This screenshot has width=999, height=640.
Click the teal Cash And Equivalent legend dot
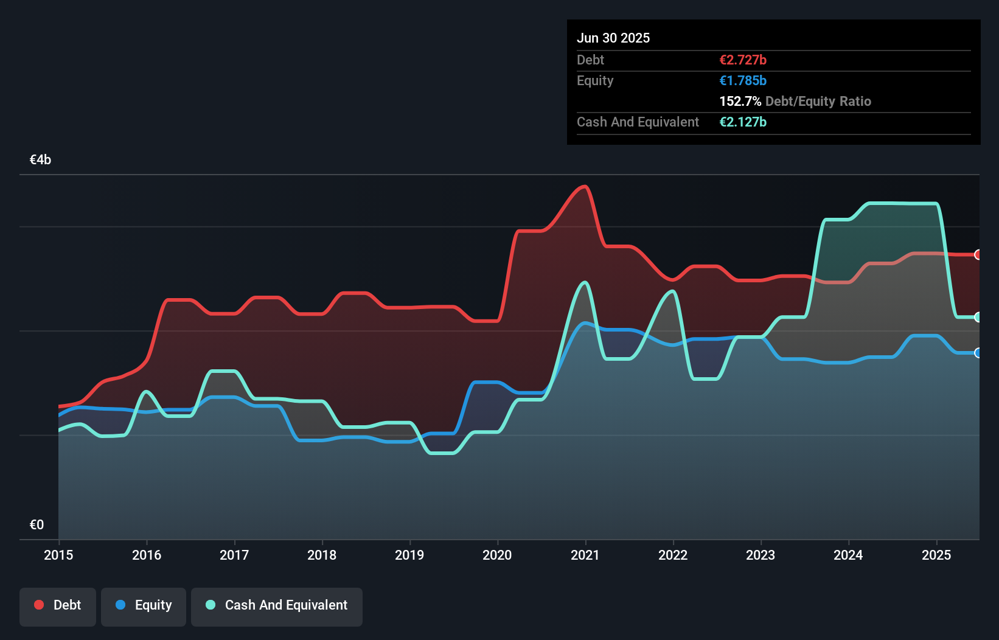click(209, 605)
